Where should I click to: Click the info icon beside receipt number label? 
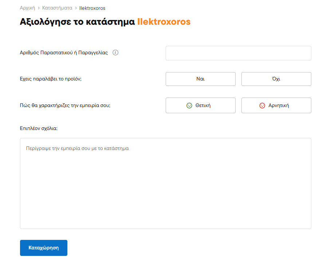115,53
